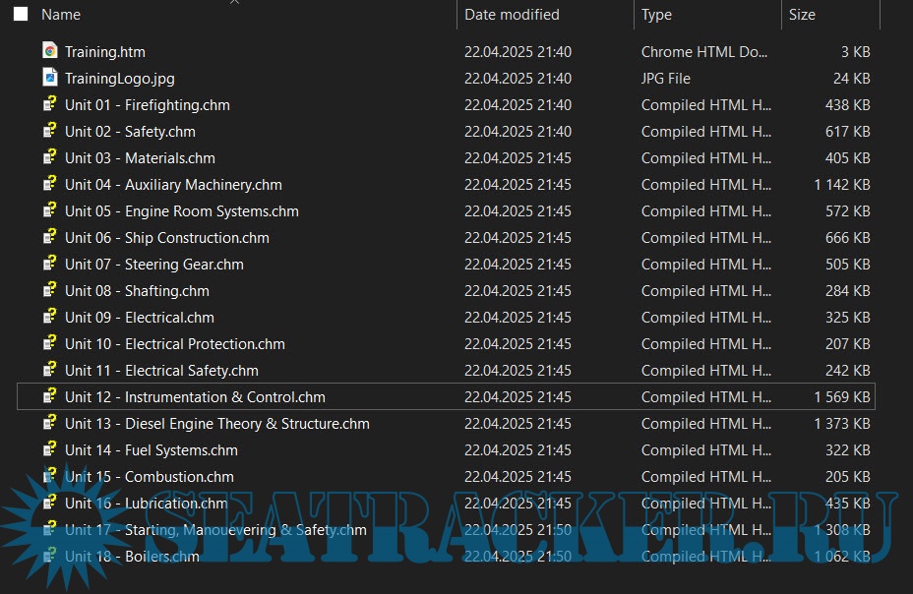Sort files by the Name column header
Viewport: 913px width, 594px height.
[x=61, y=15]
